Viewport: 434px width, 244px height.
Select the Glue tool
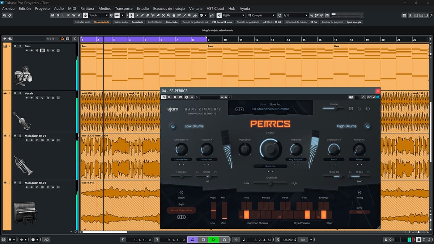point(158,16)
